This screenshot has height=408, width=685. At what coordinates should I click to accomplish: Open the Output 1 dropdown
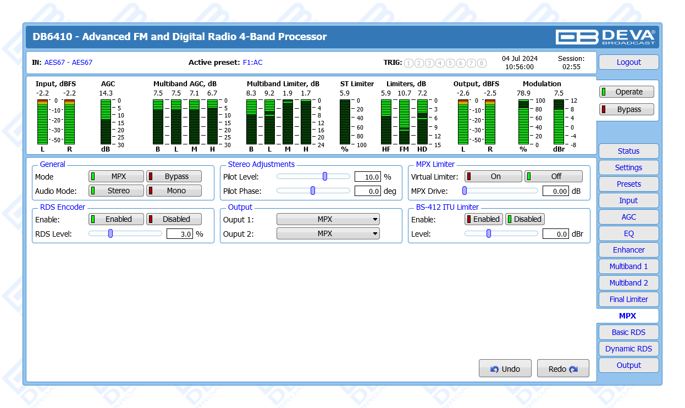click(328, 220)
